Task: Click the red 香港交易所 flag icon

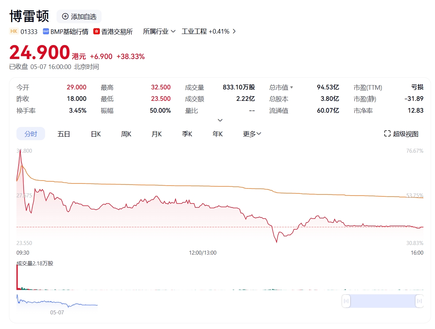Action: pos(96,31)
